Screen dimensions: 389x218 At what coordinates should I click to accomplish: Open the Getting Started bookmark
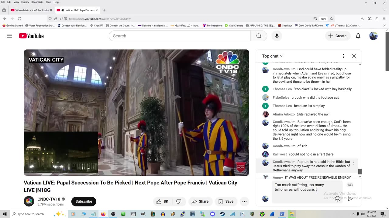coord(12,26)
